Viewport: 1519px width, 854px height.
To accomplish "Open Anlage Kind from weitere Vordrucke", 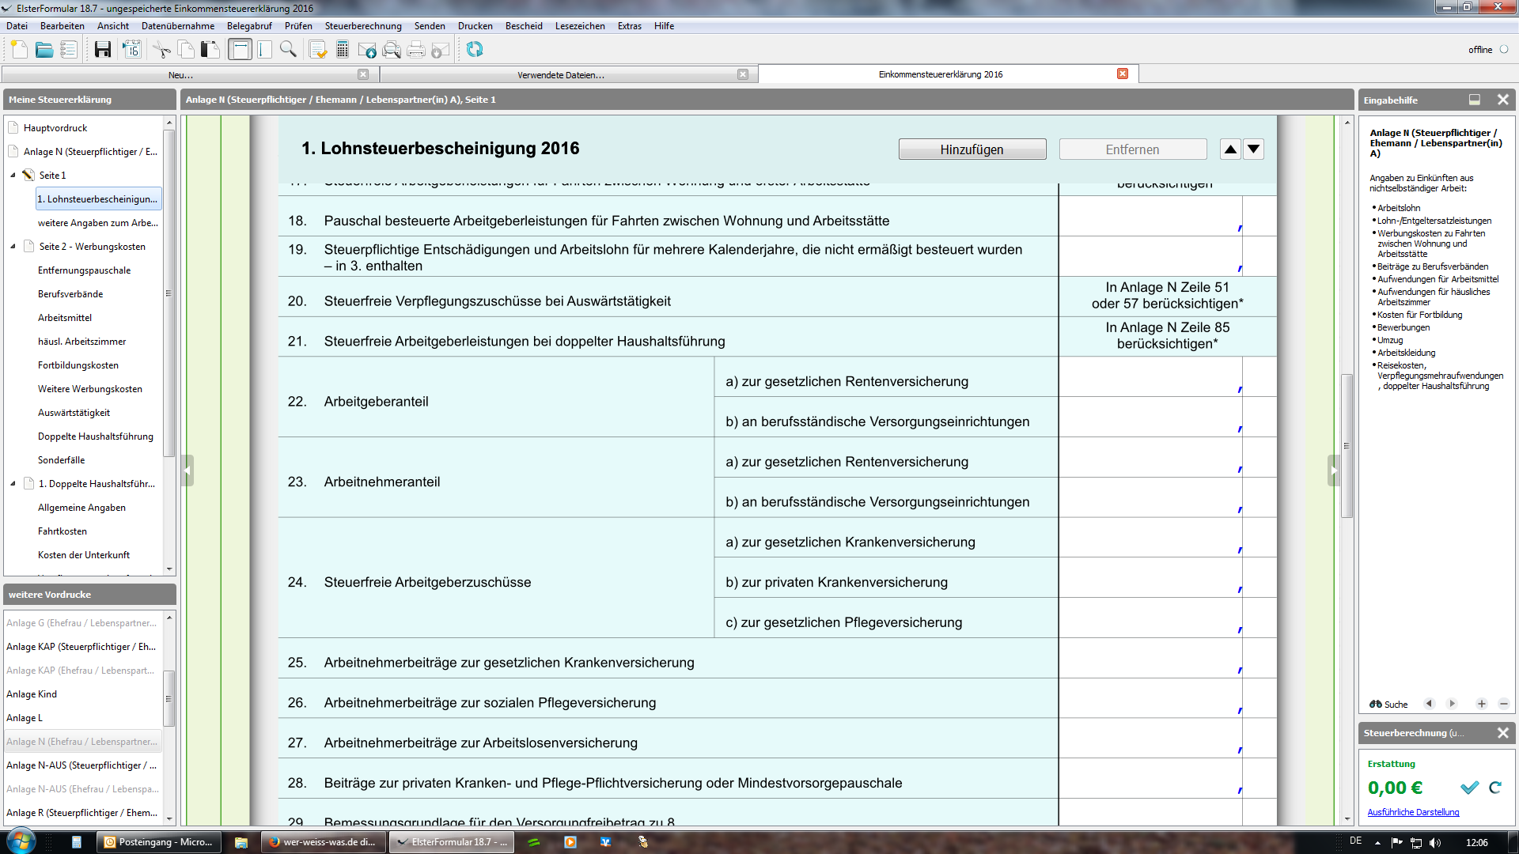I will (32, 694).
